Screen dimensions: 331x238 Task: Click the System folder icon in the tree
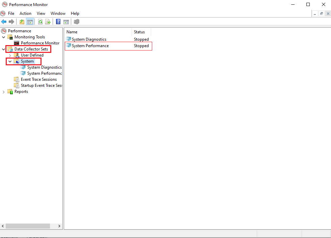pyautogui.click(x=17, y=61)
